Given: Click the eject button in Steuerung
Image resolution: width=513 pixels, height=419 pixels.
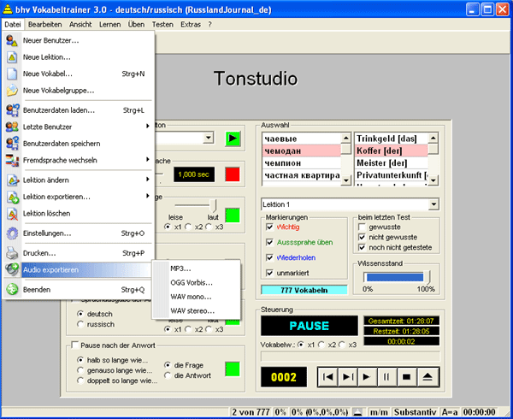Looking at the screenshot, I should pyautogui.click(x=427, y=377).
